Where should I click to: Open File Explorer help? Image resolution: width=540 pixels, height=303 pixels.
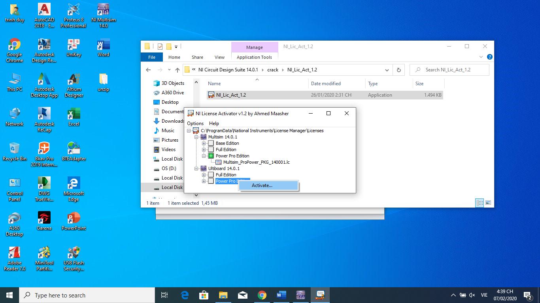coord(489,57)
